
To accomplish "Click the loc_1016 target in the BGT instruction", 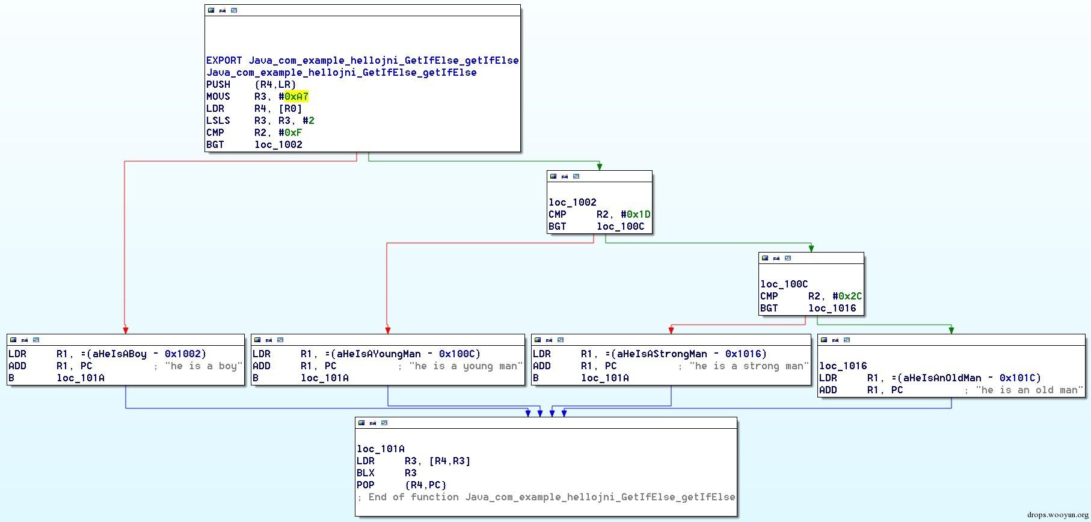I will click(832, 308).
